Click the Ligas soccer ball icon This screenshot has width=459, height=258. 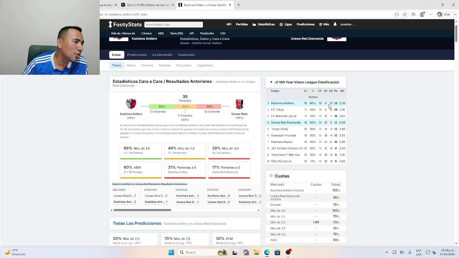[281, 24]
